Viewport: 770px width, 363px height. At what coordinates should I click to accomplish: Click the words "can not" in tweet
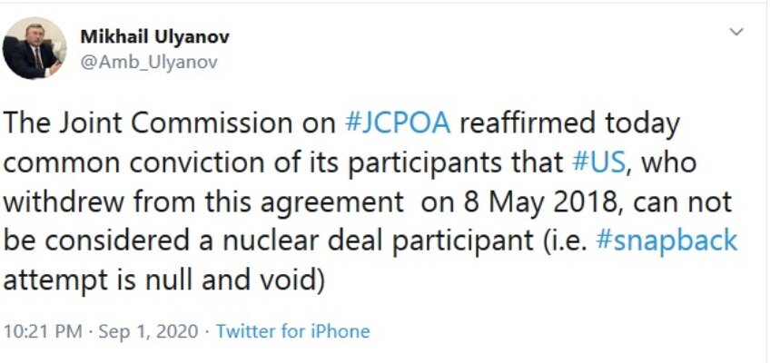[683, 203]
